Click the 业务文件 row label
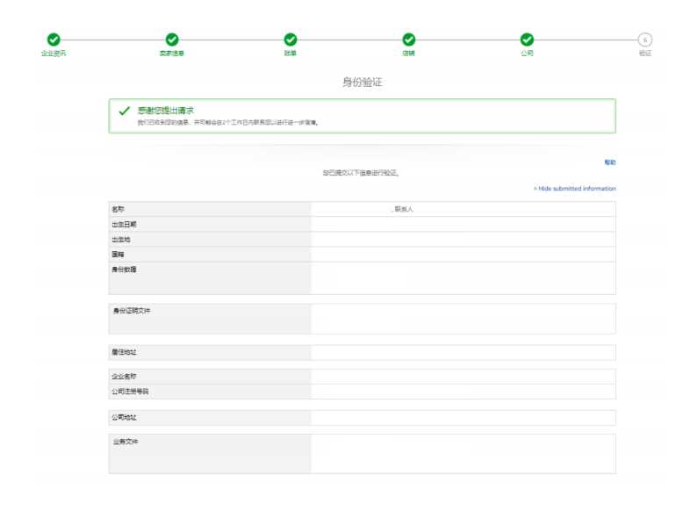 click(126, 442)
